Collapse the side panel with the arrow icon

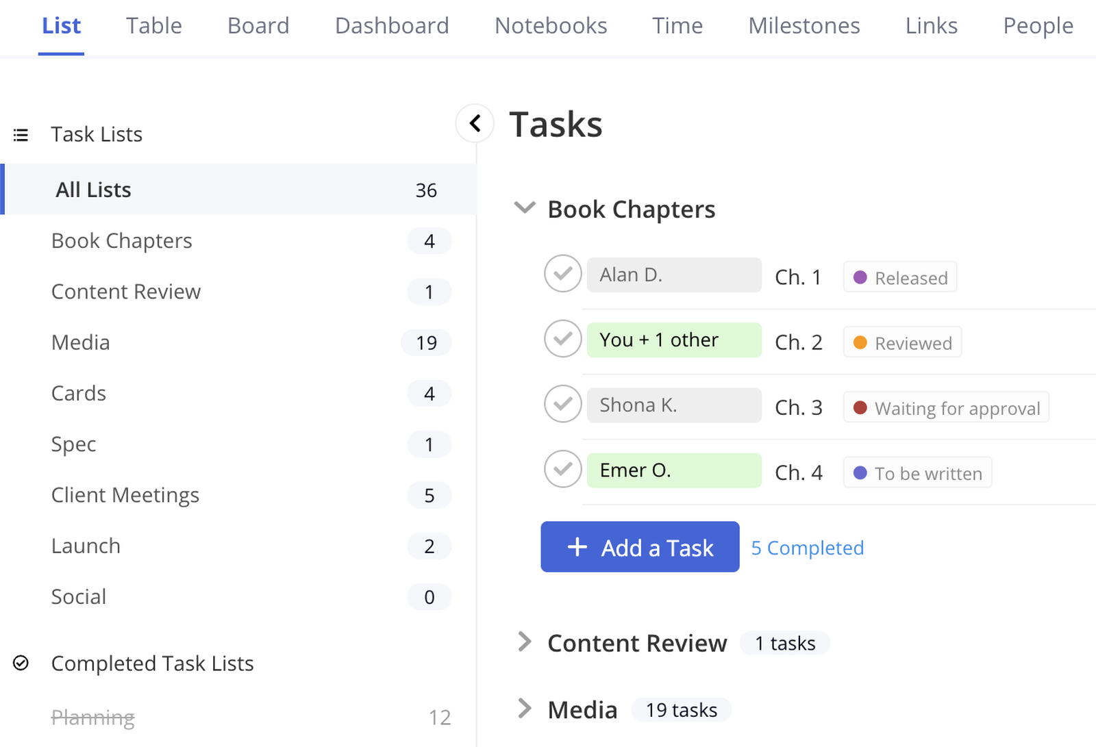pos(475,123)
